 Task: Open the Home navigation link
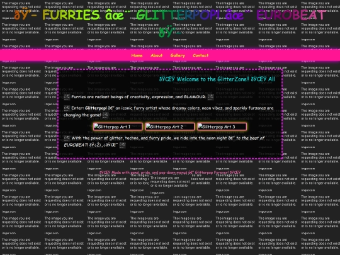137,55
